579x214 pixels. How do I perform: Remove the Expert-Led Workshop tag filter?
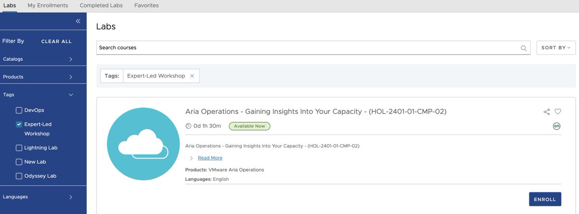[x=192, y=76]
